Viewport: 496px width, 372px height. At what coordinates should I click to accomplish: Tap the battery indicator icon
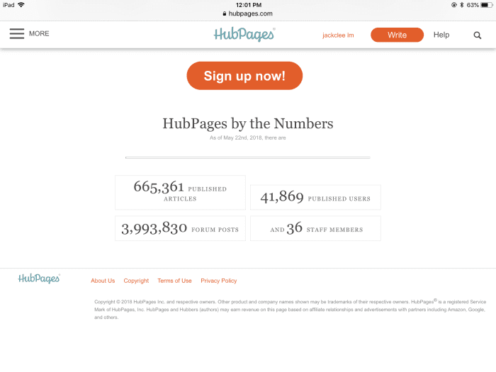(487, 5)
